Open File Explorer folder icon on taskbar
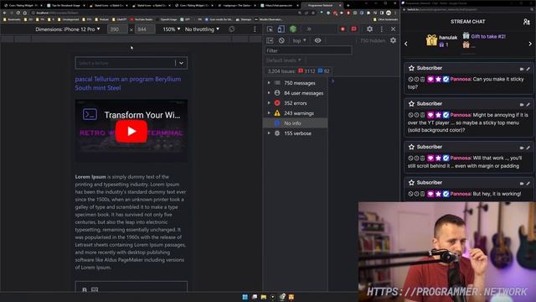The width and height of the screenshot is (536, 302). [264, 297]
